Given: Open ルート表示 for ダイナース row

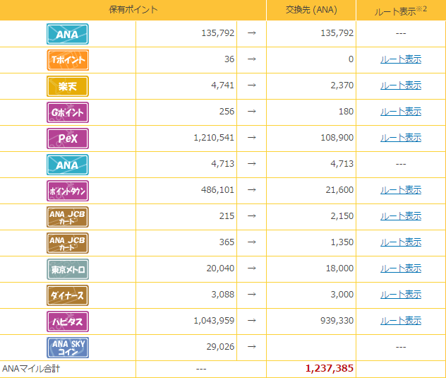Looking at the screenshot, I should (x=401, y=295).
